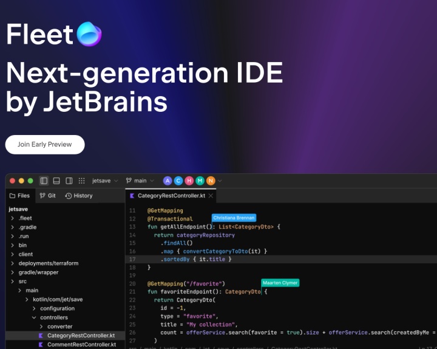Select collaborator avatar C
Viewport: 437px width, 349px height.
click(x=178, y=181)
